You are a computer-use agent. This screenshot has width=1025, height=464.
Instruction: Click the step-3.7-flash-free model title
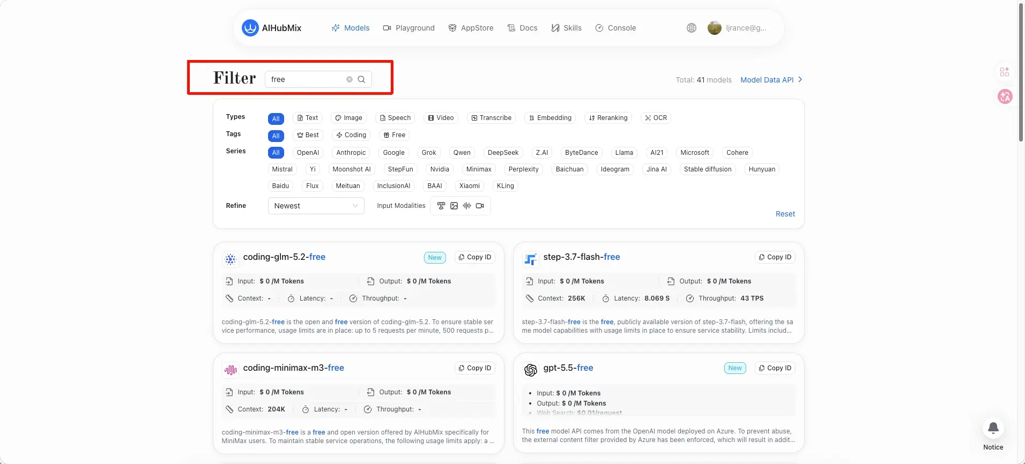[582, 257]
